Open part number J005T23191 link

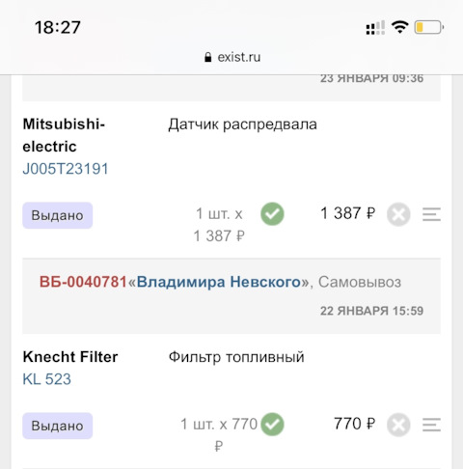tap(66, 169)
